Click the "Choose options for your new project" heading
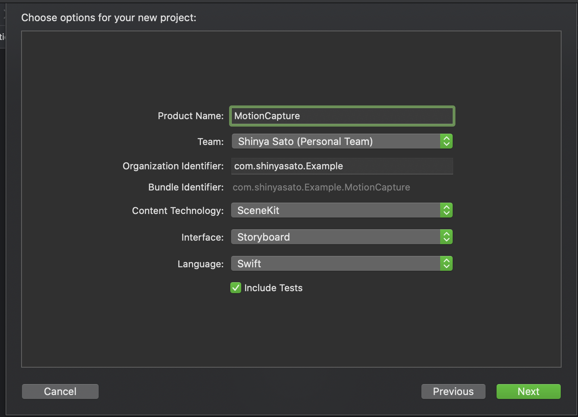 [x=109, y=18]
